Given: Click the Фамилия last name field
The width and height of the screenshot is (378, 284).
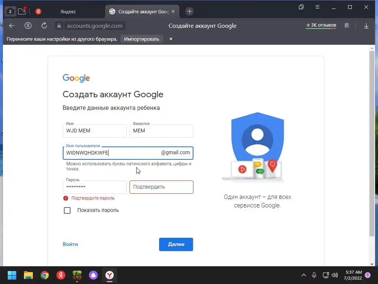Looking at the screenshot, I should pyautogui.click(x=162, y=131).
